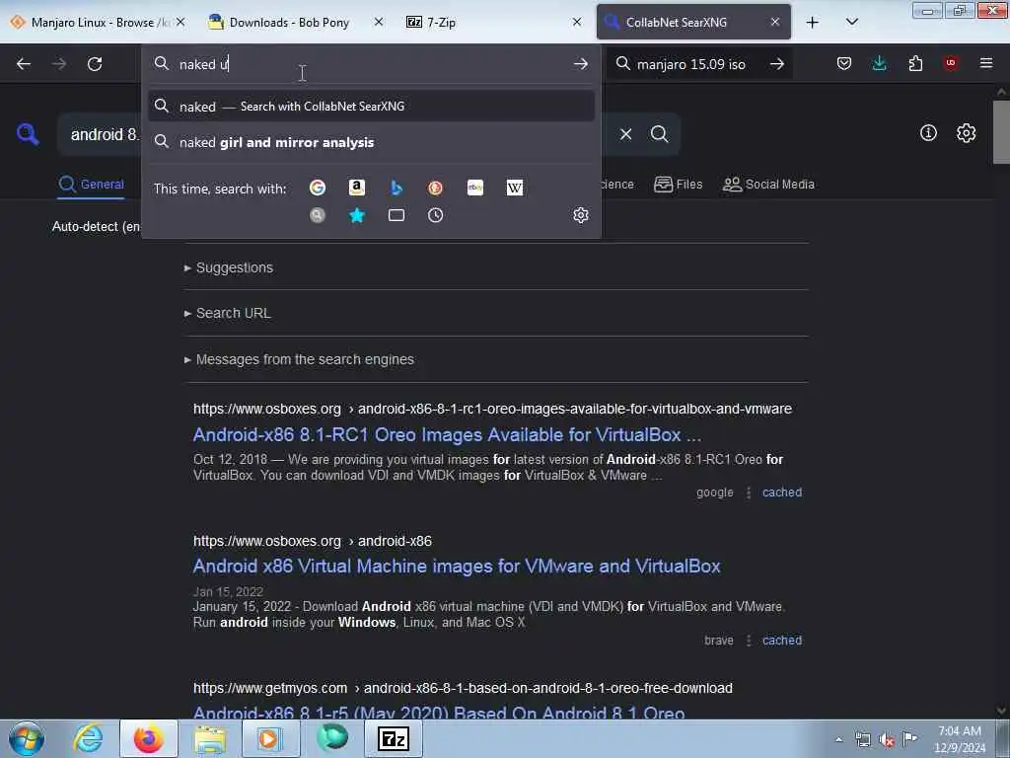Clear the SearXNG query with the X
Image resolution: width=1010 pixels, height=758 pixels.
point(625,134)
